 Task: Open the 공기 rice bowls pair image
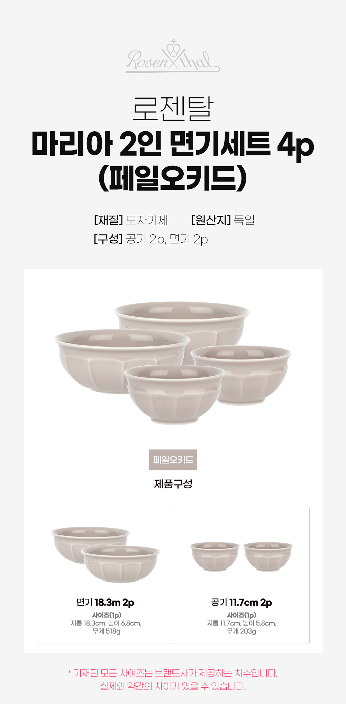coord(241,556)
